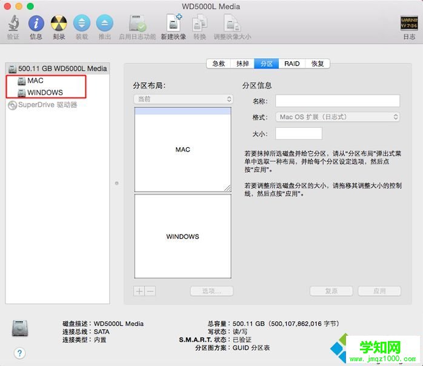
Task: Click the Verify microscope toolbar icon
Action: click(x=13, y=23)
